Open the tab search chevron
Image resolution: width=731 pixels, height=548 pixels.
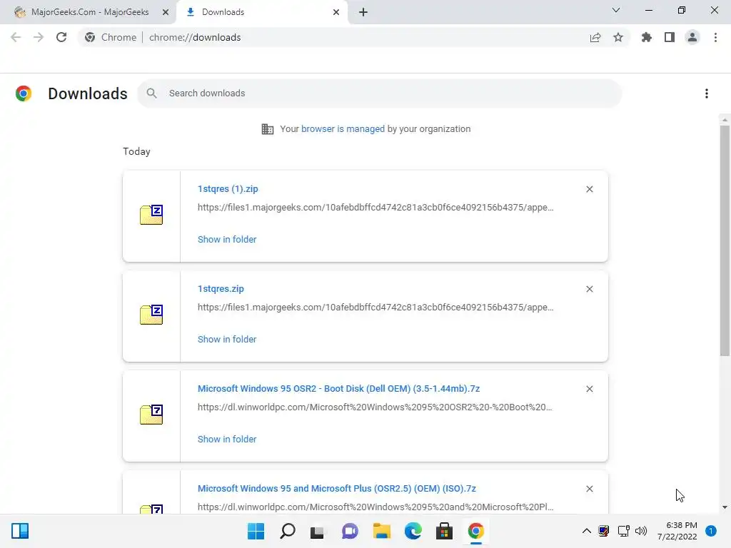click(616, 10)
